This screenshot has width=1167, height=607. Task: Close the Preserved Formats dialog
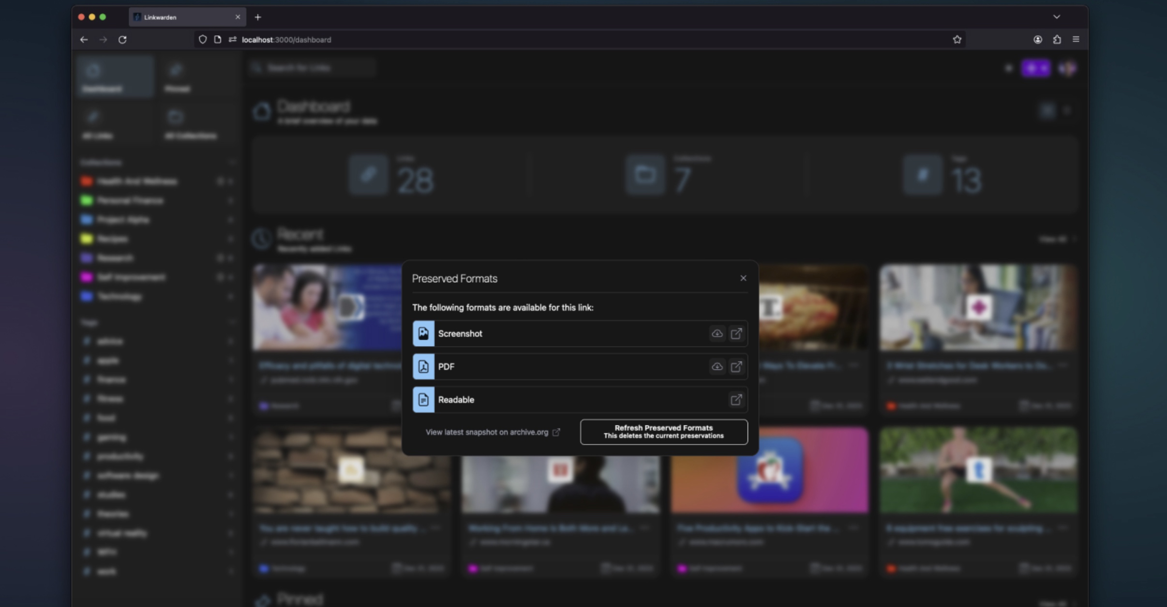[743, 278]
